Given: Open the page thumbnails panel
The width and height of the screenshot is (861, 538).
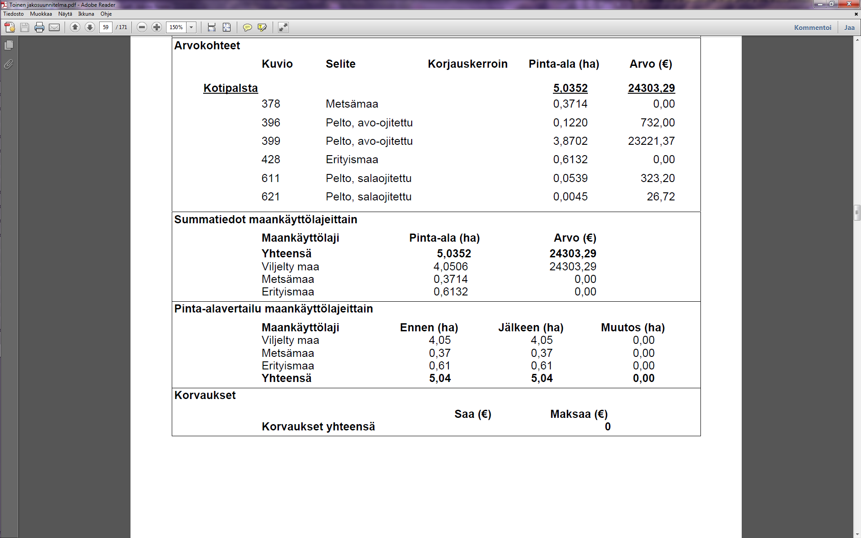Looking at the screenshot, I should 9,45.
